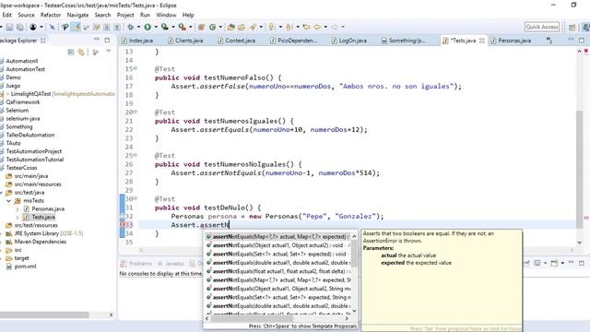Screen dimensions: 590x332
Task: Click the Search flashlight toolbar icon
Action: [253, 27]
